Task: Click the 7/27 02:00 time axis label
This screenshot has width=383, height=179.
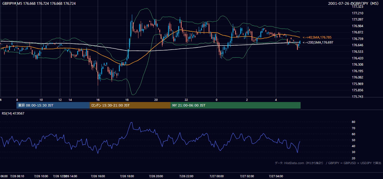Action: (247, 176)
